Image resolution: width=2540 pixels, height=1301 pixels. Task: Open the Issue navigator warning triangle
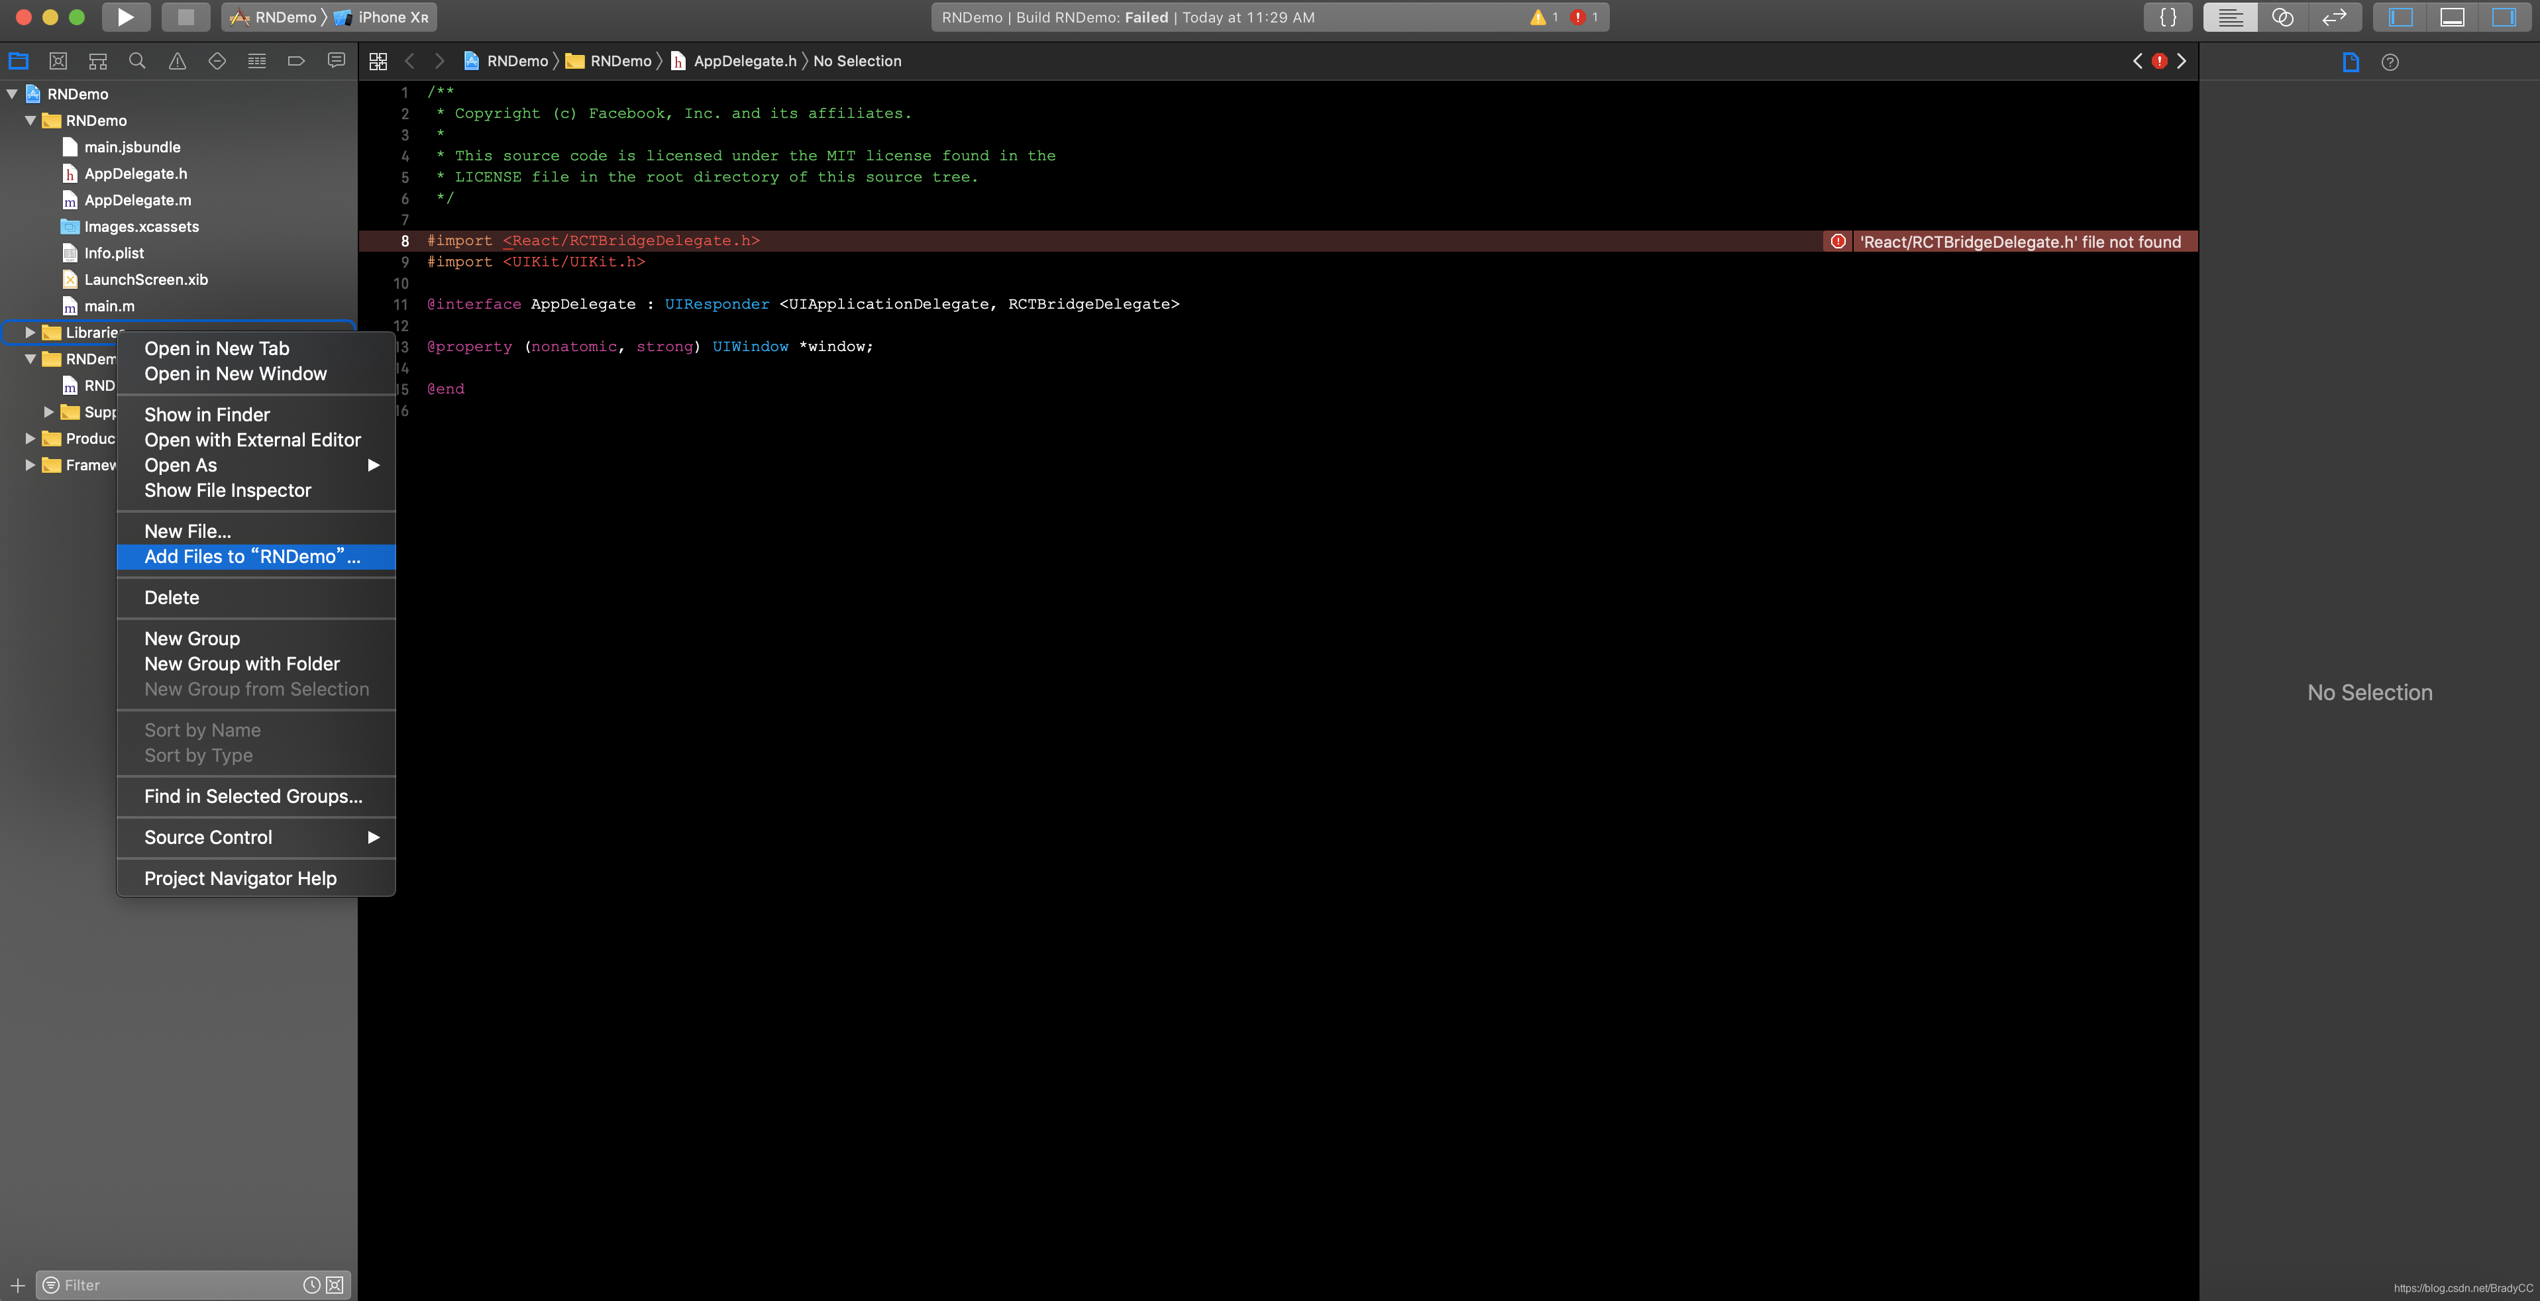pos(178,61)
